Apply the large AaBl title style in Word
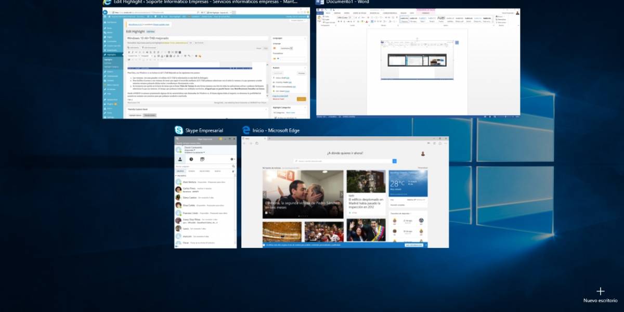 pyautogui.click(x=441, y=19)
